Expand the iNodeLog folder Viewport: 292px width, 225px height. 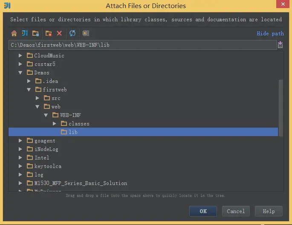pyautogui.click(x=20, y=149)
